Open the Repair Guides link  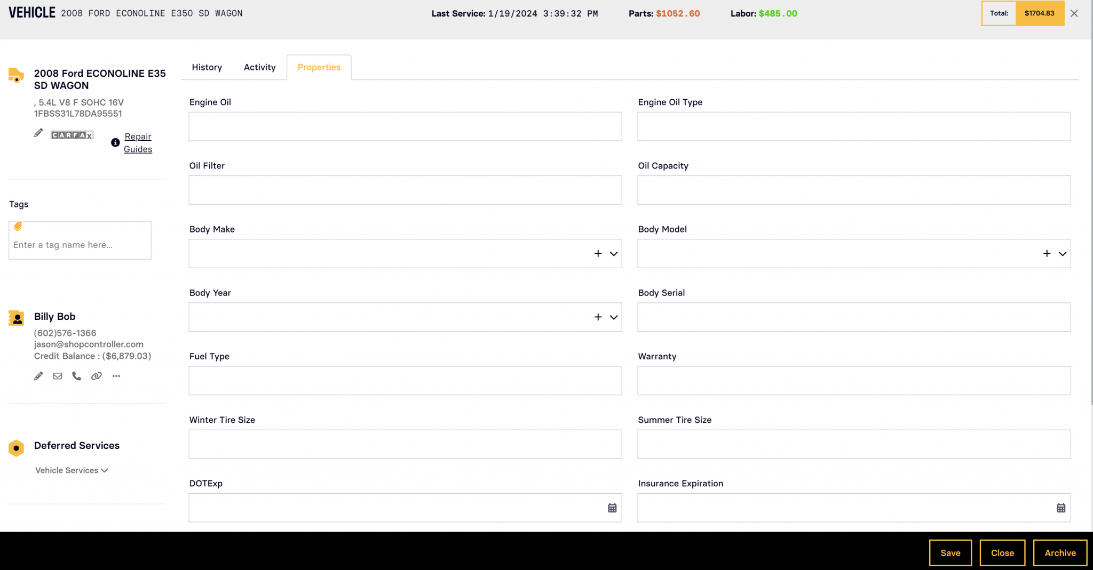coord(138,142)
